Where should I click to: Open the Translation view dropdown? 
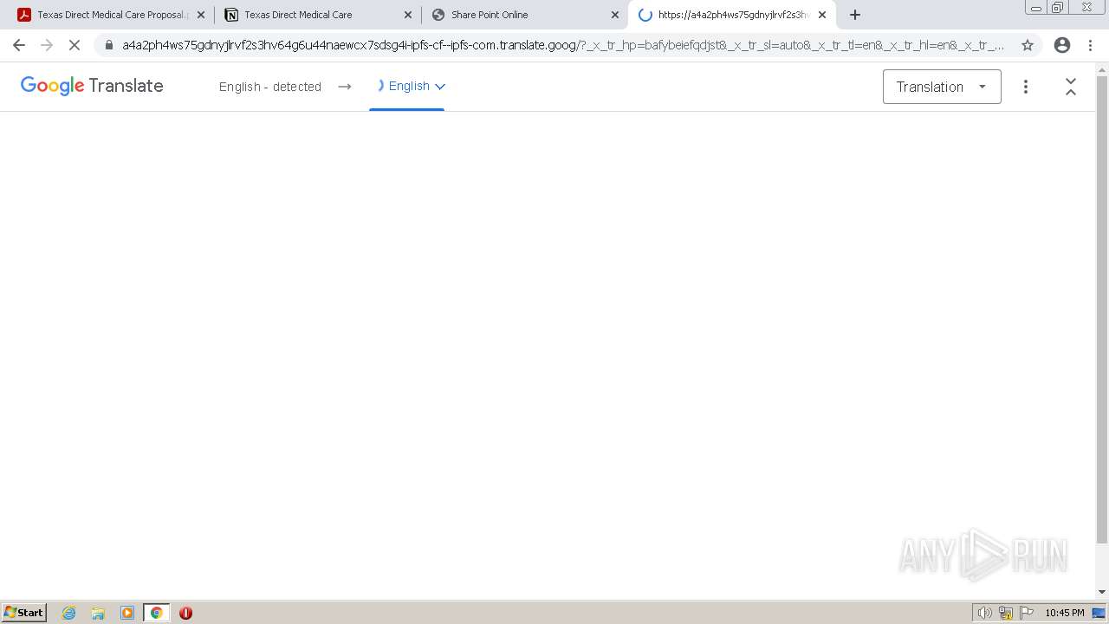coord(942,87)
